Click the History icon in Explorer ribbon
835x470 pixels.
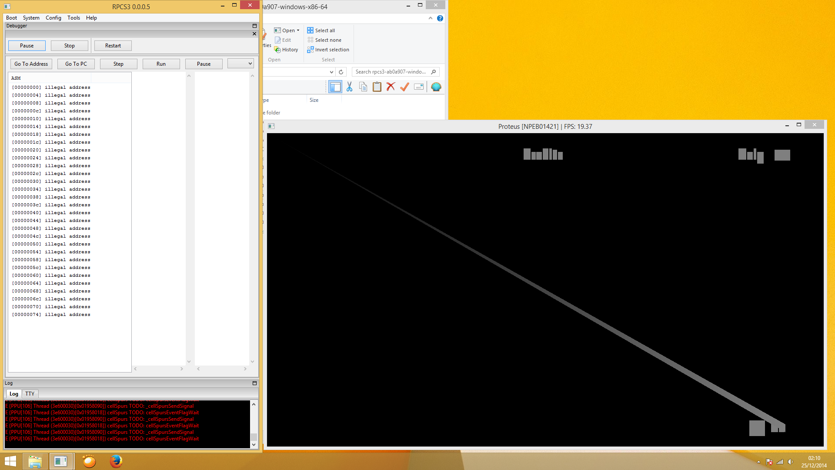click(277, 50)
